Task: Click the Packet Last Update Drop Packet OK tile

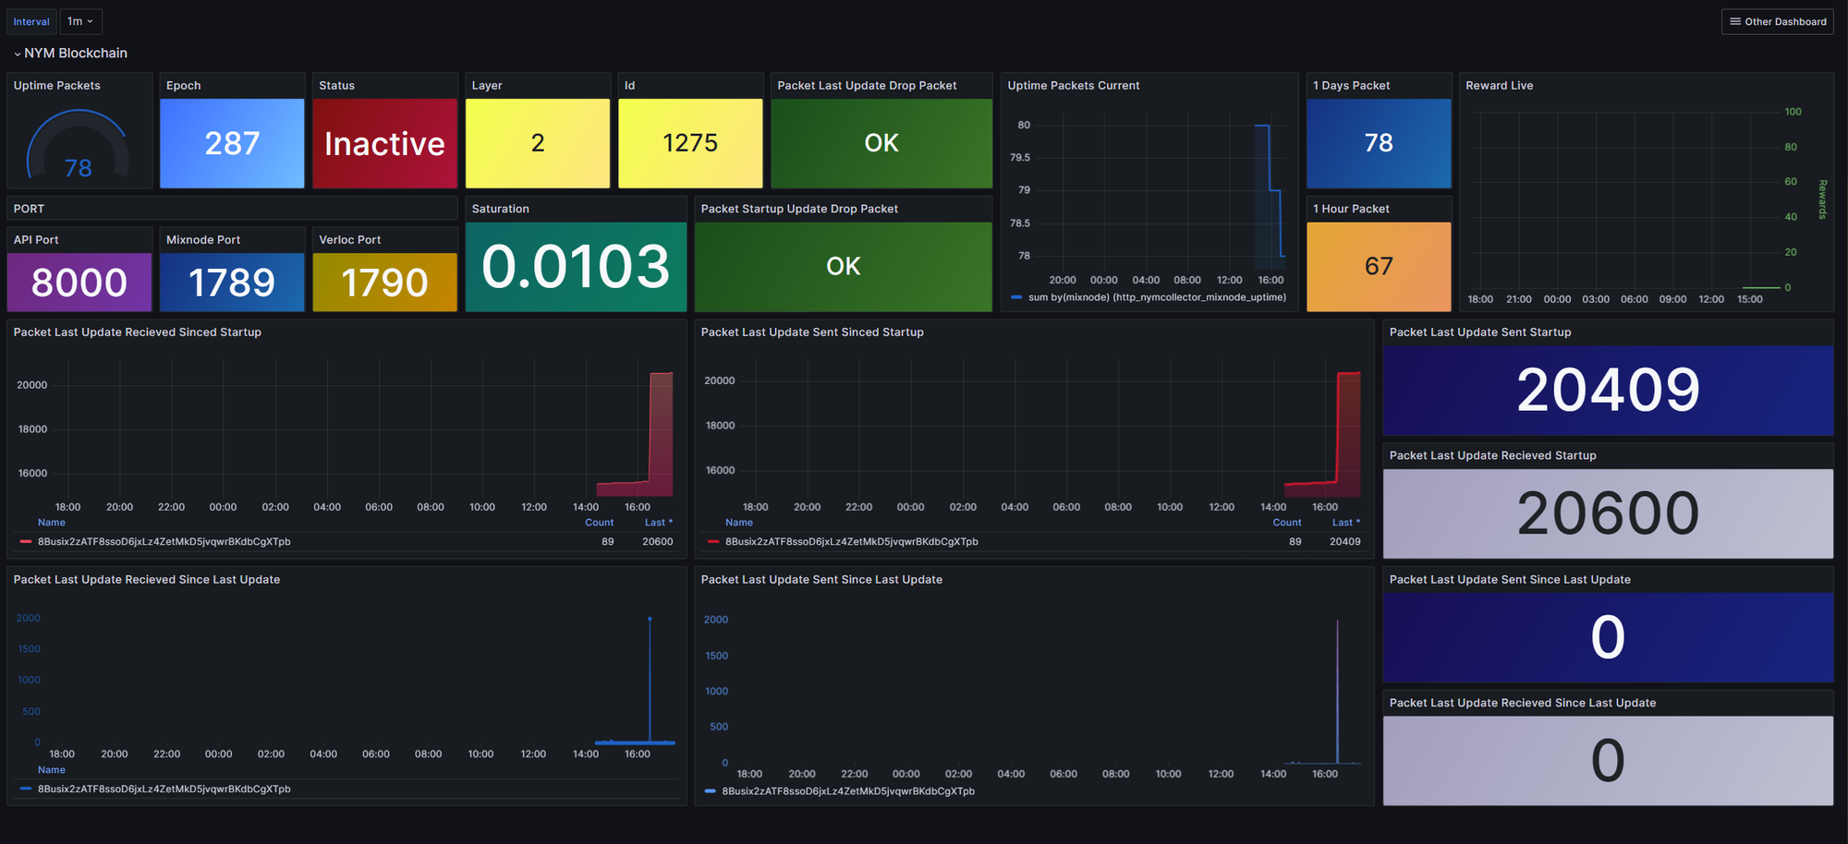Action: [881, 143]
